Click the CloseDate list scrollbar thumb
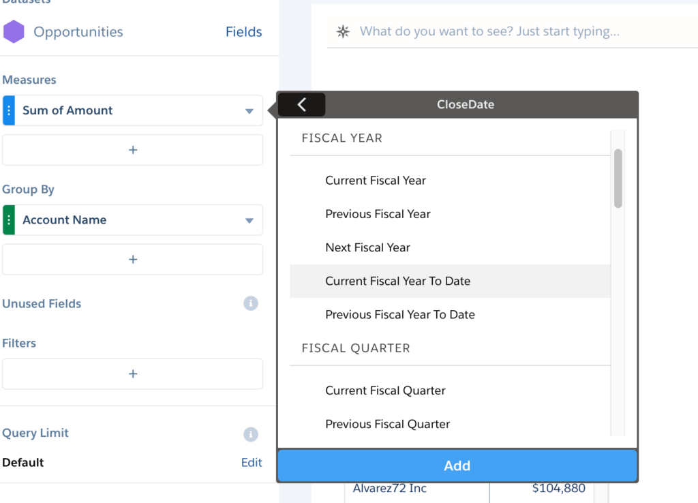This screenshot has height=503, width=698. pyautogui.click(x=618, y=178)
